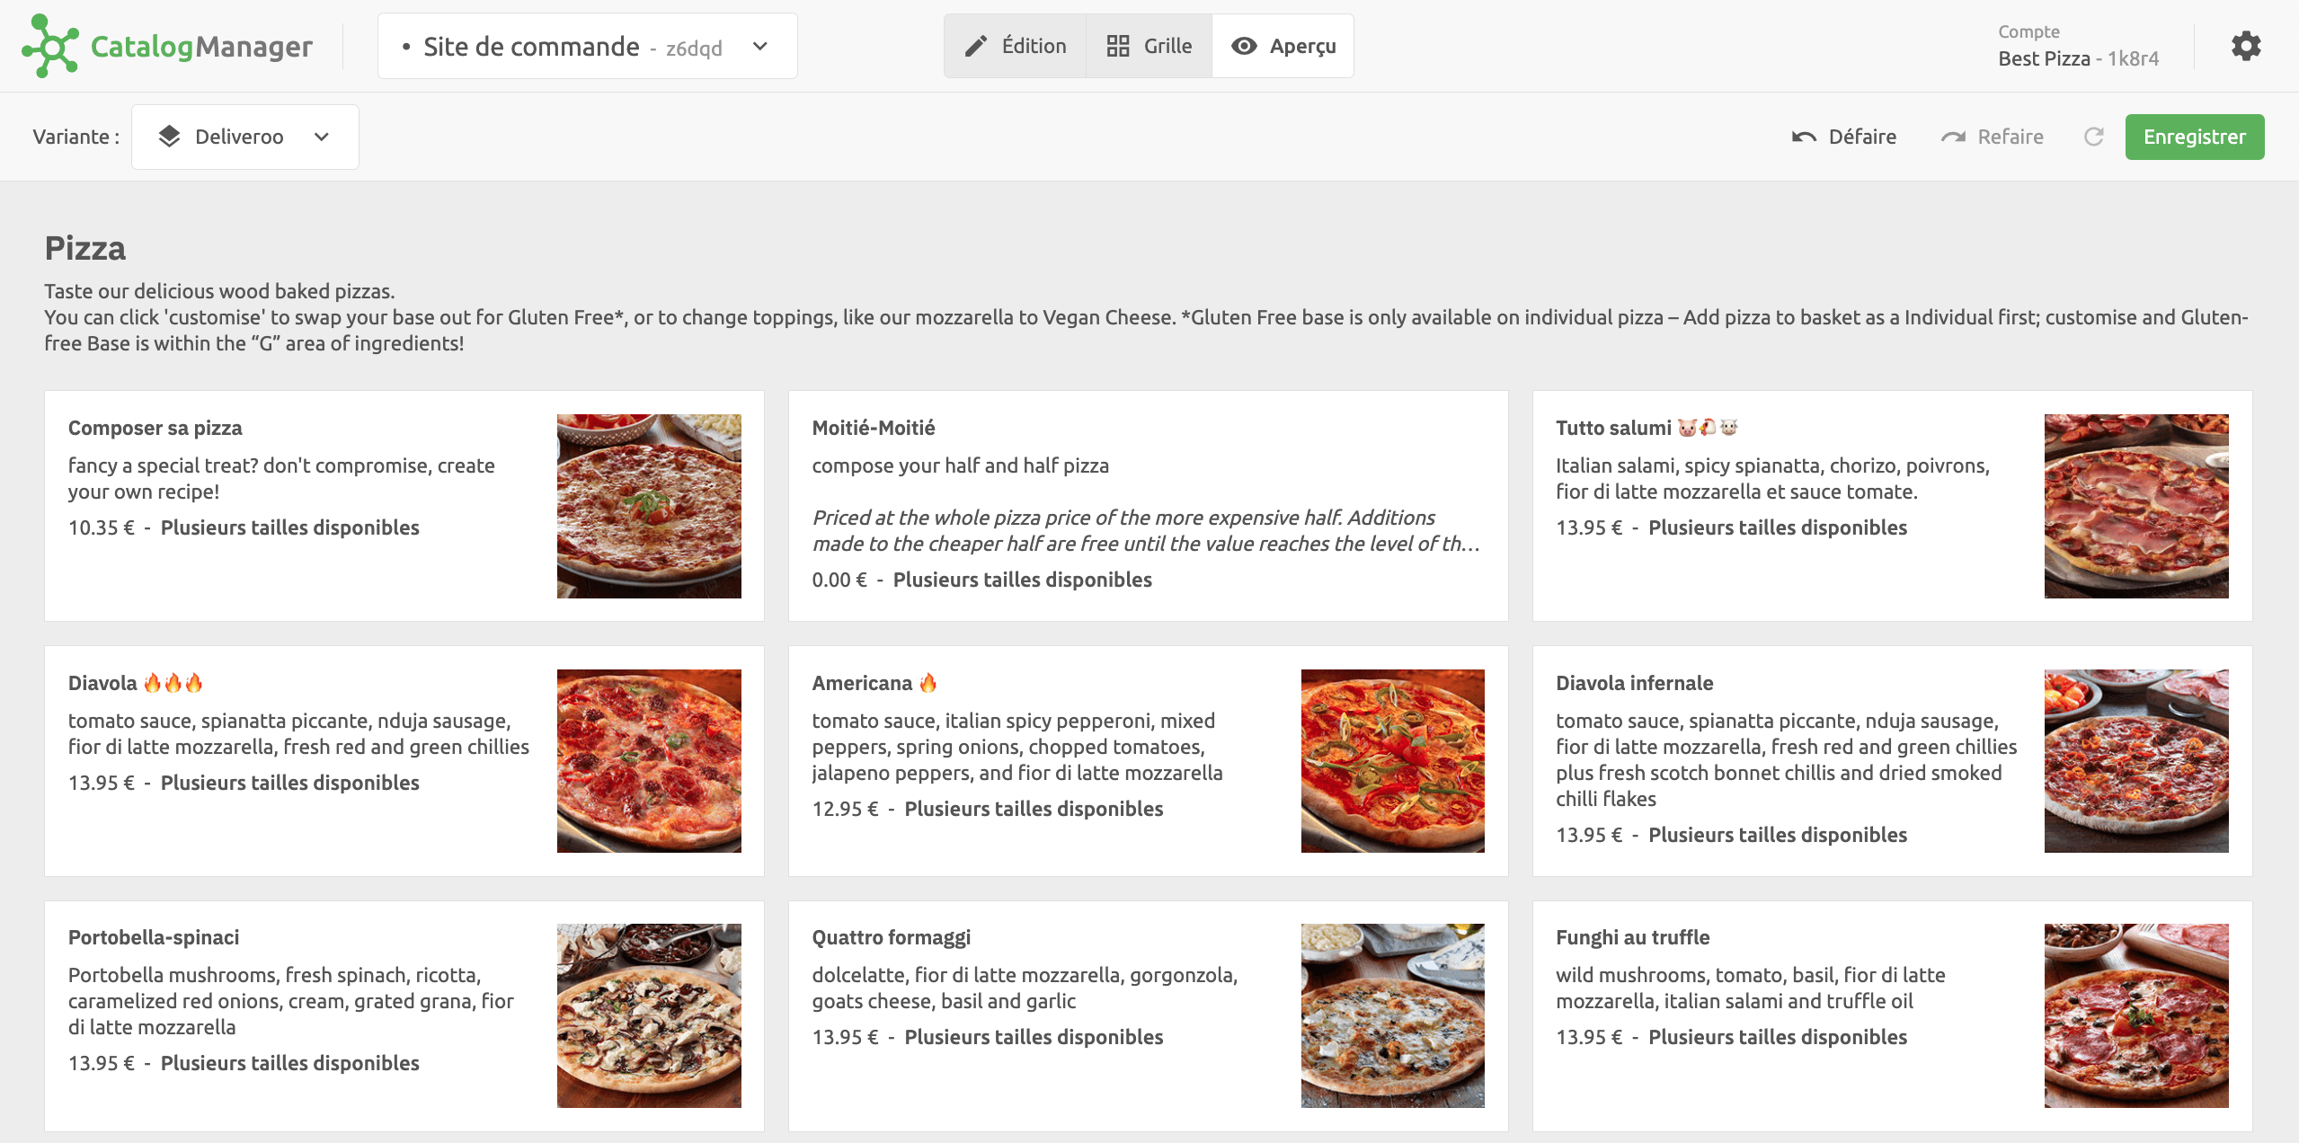Screen dimensions: 2299x1143
Task: Click the 'Portobella mushrooms, fresh spinach' description
Action: [x=291, y=1001]
